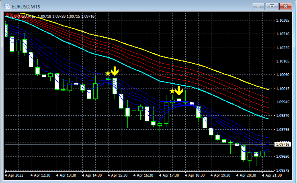The width and height of the screenshot is (297, 183).
Task: Click the time label 4 Apr 16:30
Action: point(143,175)
